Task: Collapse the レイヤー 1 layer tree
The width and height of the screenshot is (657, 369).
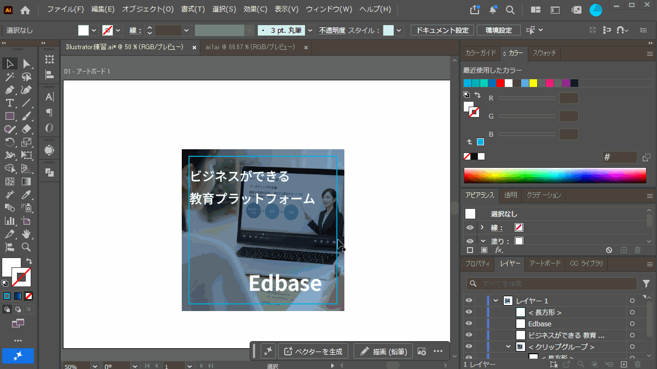Action: (496, 301)
